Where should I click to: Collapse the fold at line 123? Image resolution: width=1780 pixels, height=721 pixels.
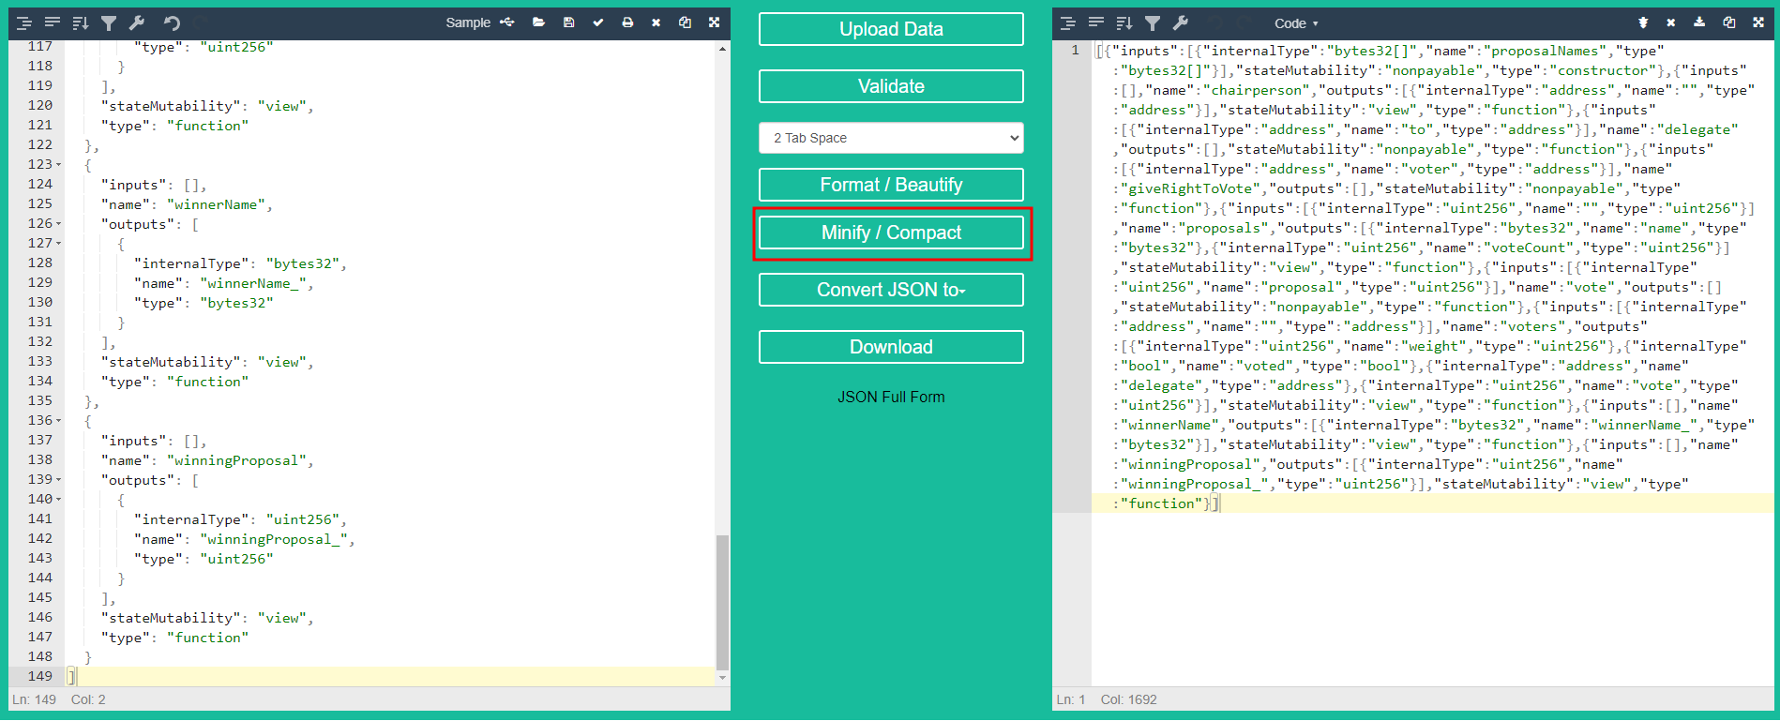(59, 165)
